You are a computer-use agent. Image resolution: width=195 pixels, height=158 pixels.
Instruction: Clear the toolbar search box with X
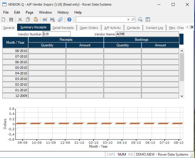128,19
